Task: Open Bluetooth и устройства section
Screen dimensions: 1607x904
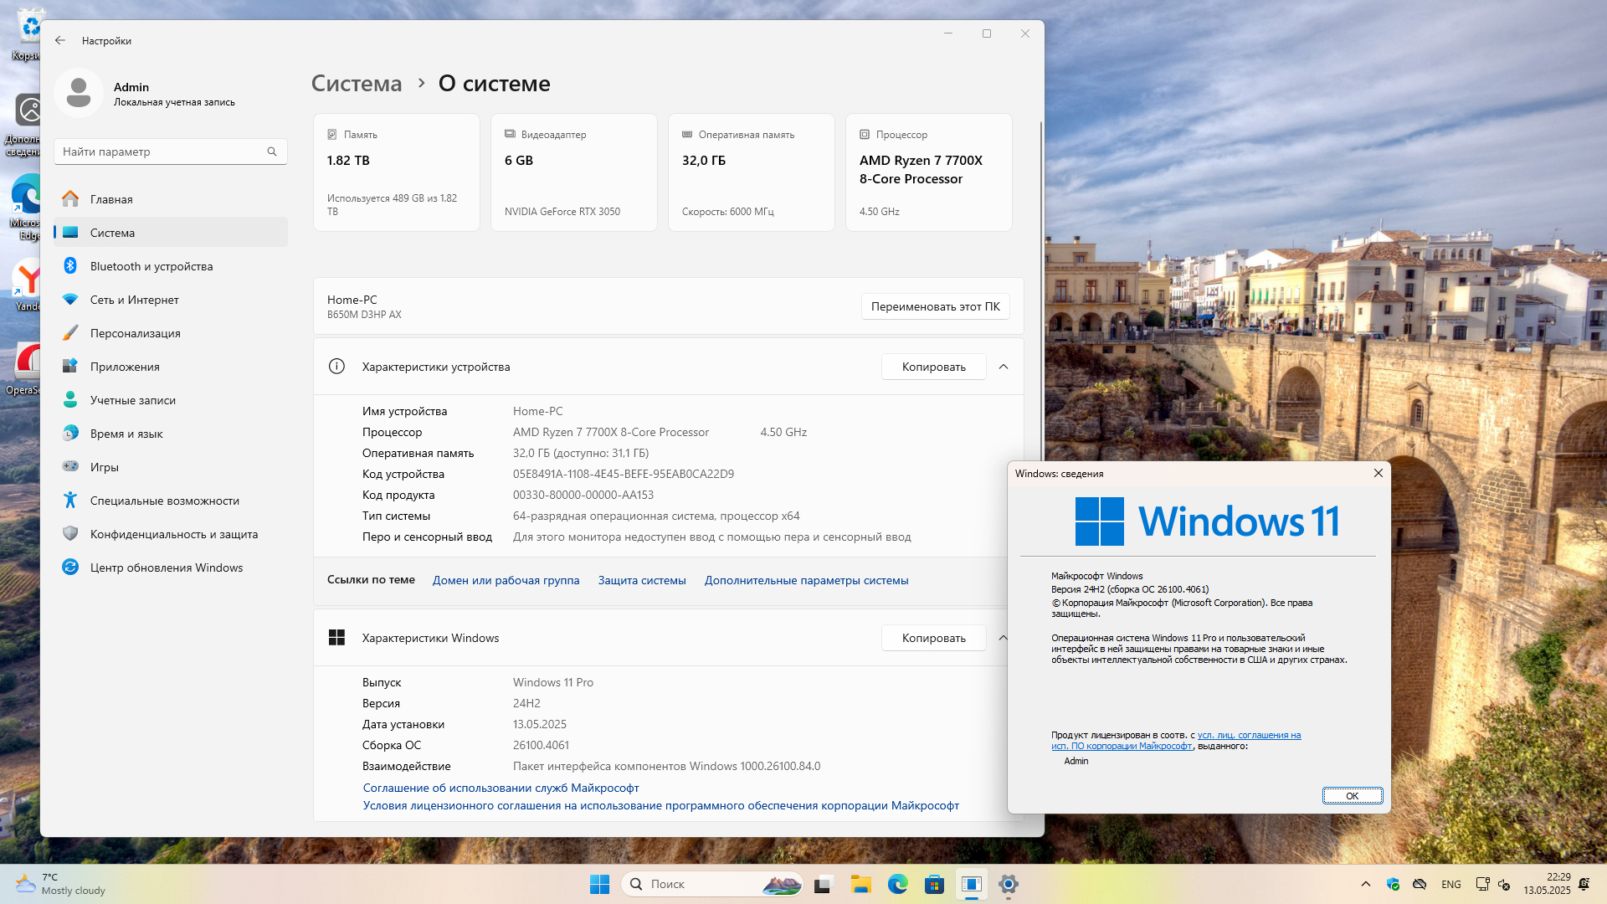Action: tap(151, 266)
